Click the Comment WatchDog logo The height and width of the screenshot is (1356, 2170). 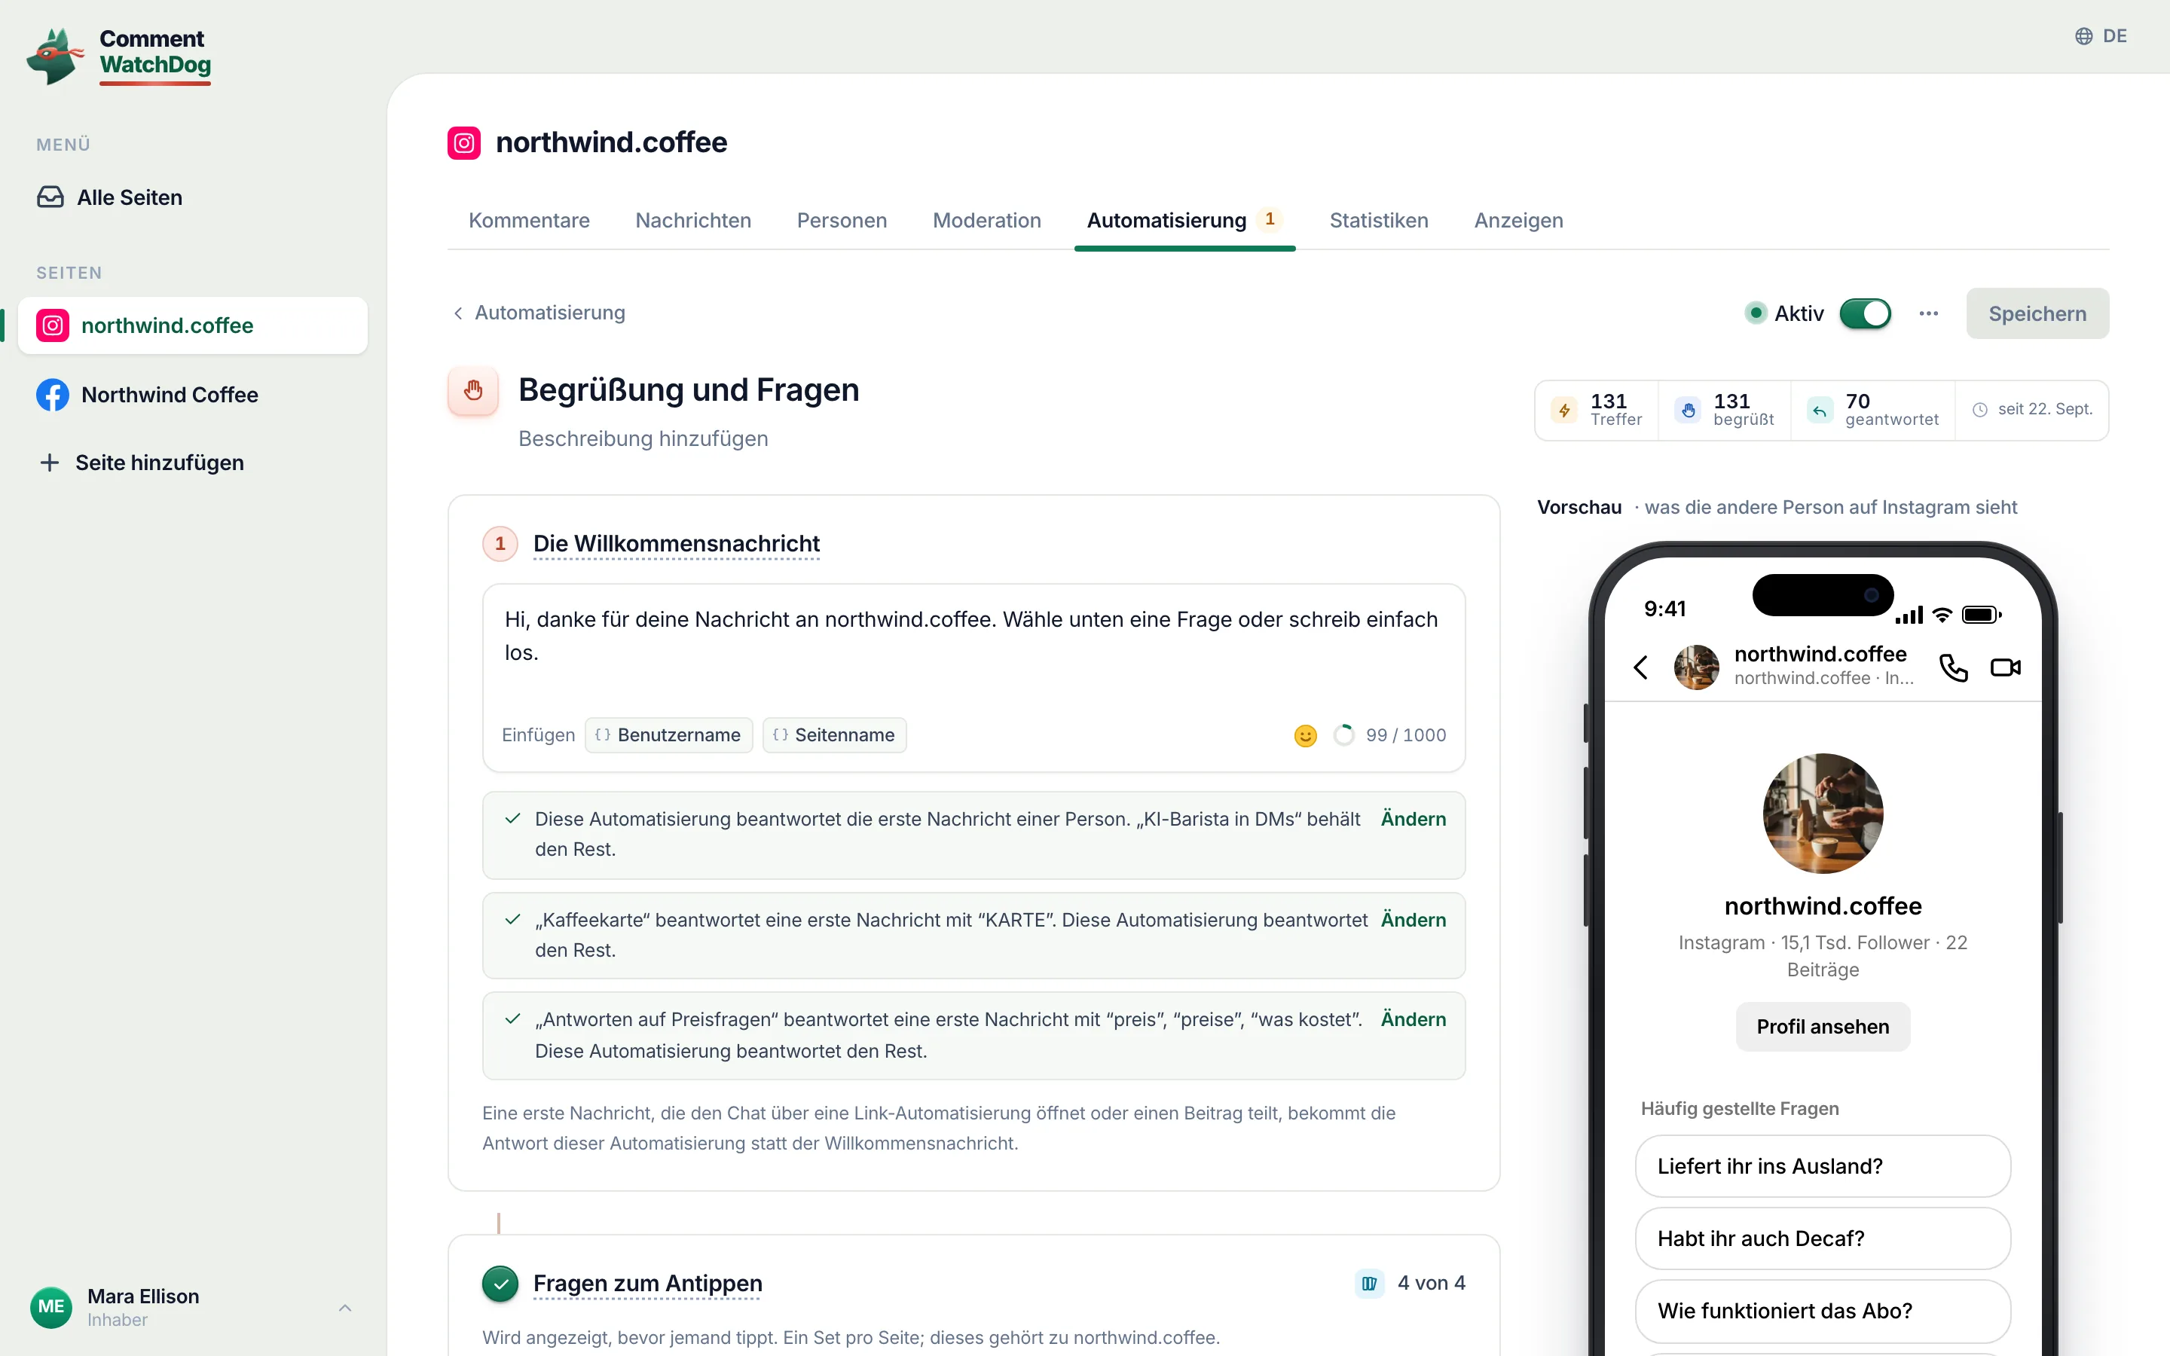[119, 56]
